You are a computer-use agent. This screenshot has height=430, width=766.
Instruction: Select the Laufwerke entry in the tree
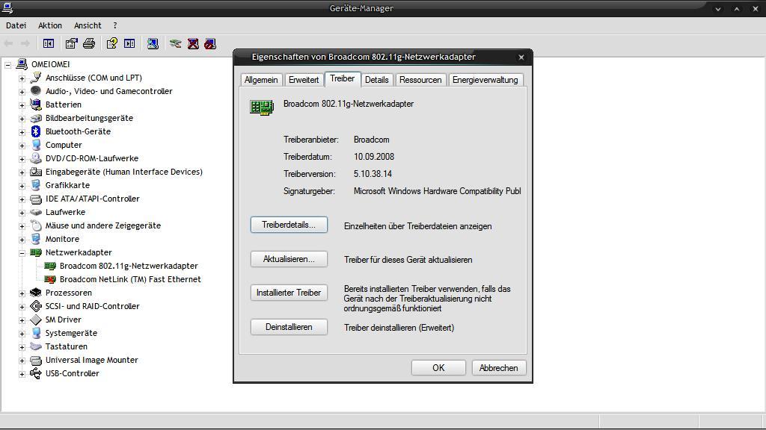point(65,212)
